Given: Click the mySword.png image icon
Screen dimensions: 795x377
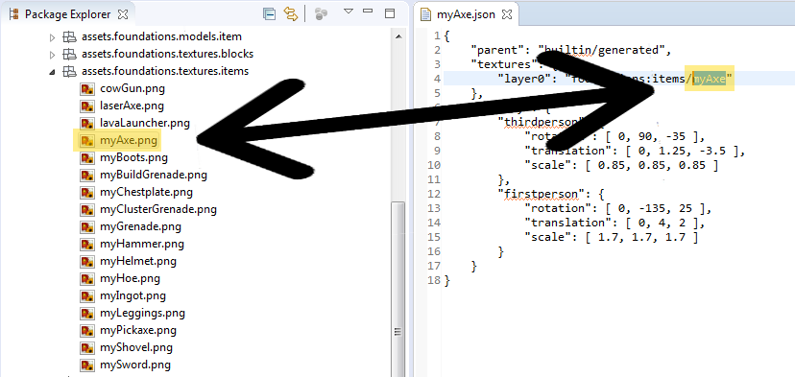Looking at the screenshot, I should pos(87,365).
